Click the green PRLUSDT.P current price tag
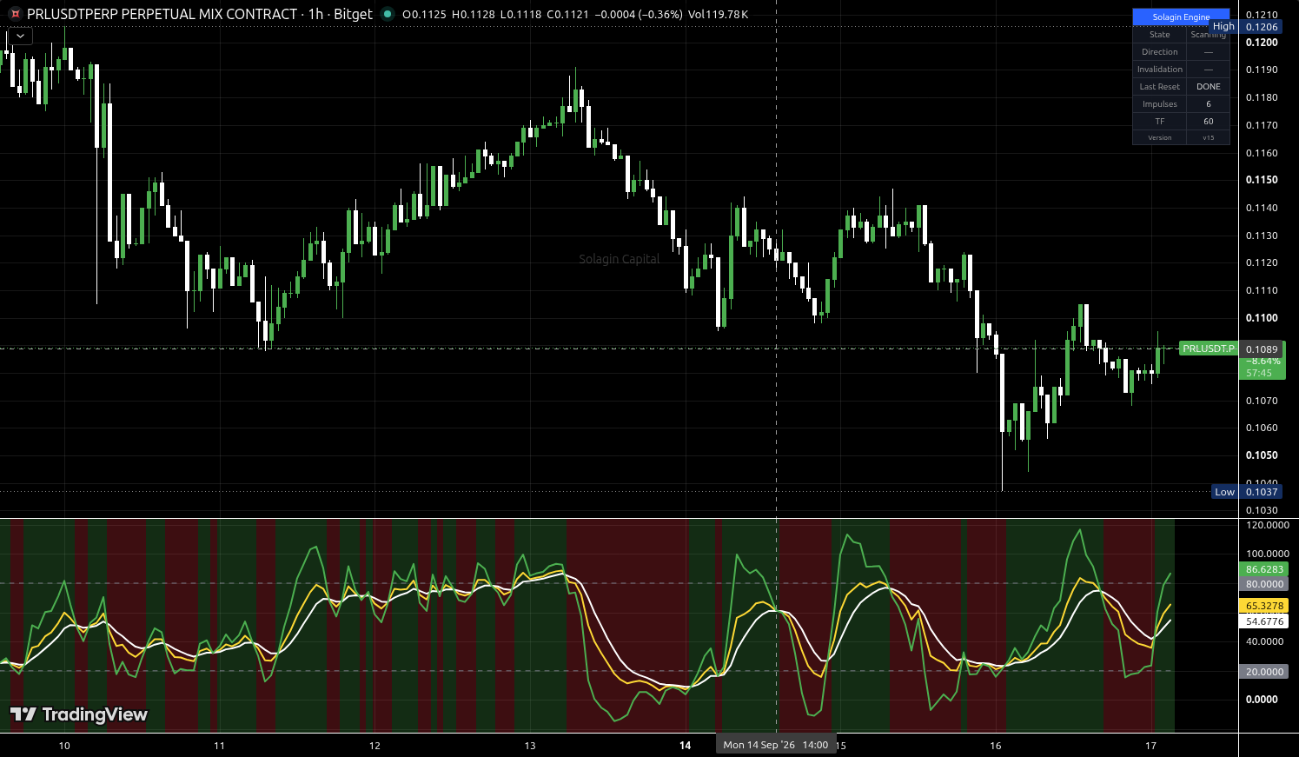This screenshot has height=757, width=1299. (1209, 349)
